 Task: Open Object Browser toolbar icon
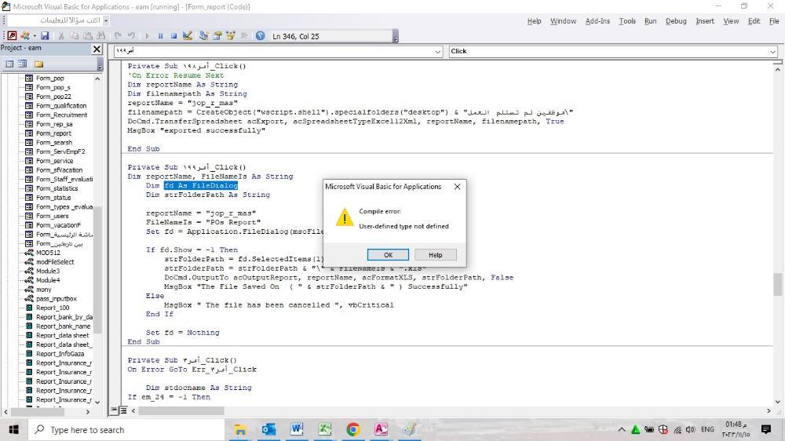(231, 36)
